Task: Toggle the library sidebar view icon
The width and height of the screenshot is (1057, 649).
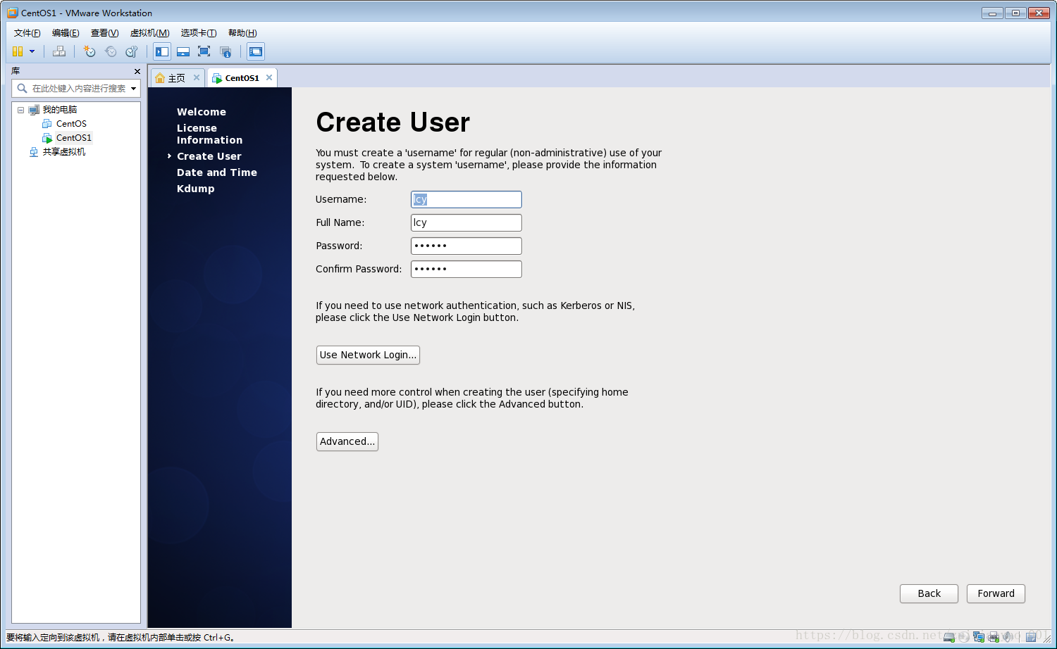Action: point(162,51)
